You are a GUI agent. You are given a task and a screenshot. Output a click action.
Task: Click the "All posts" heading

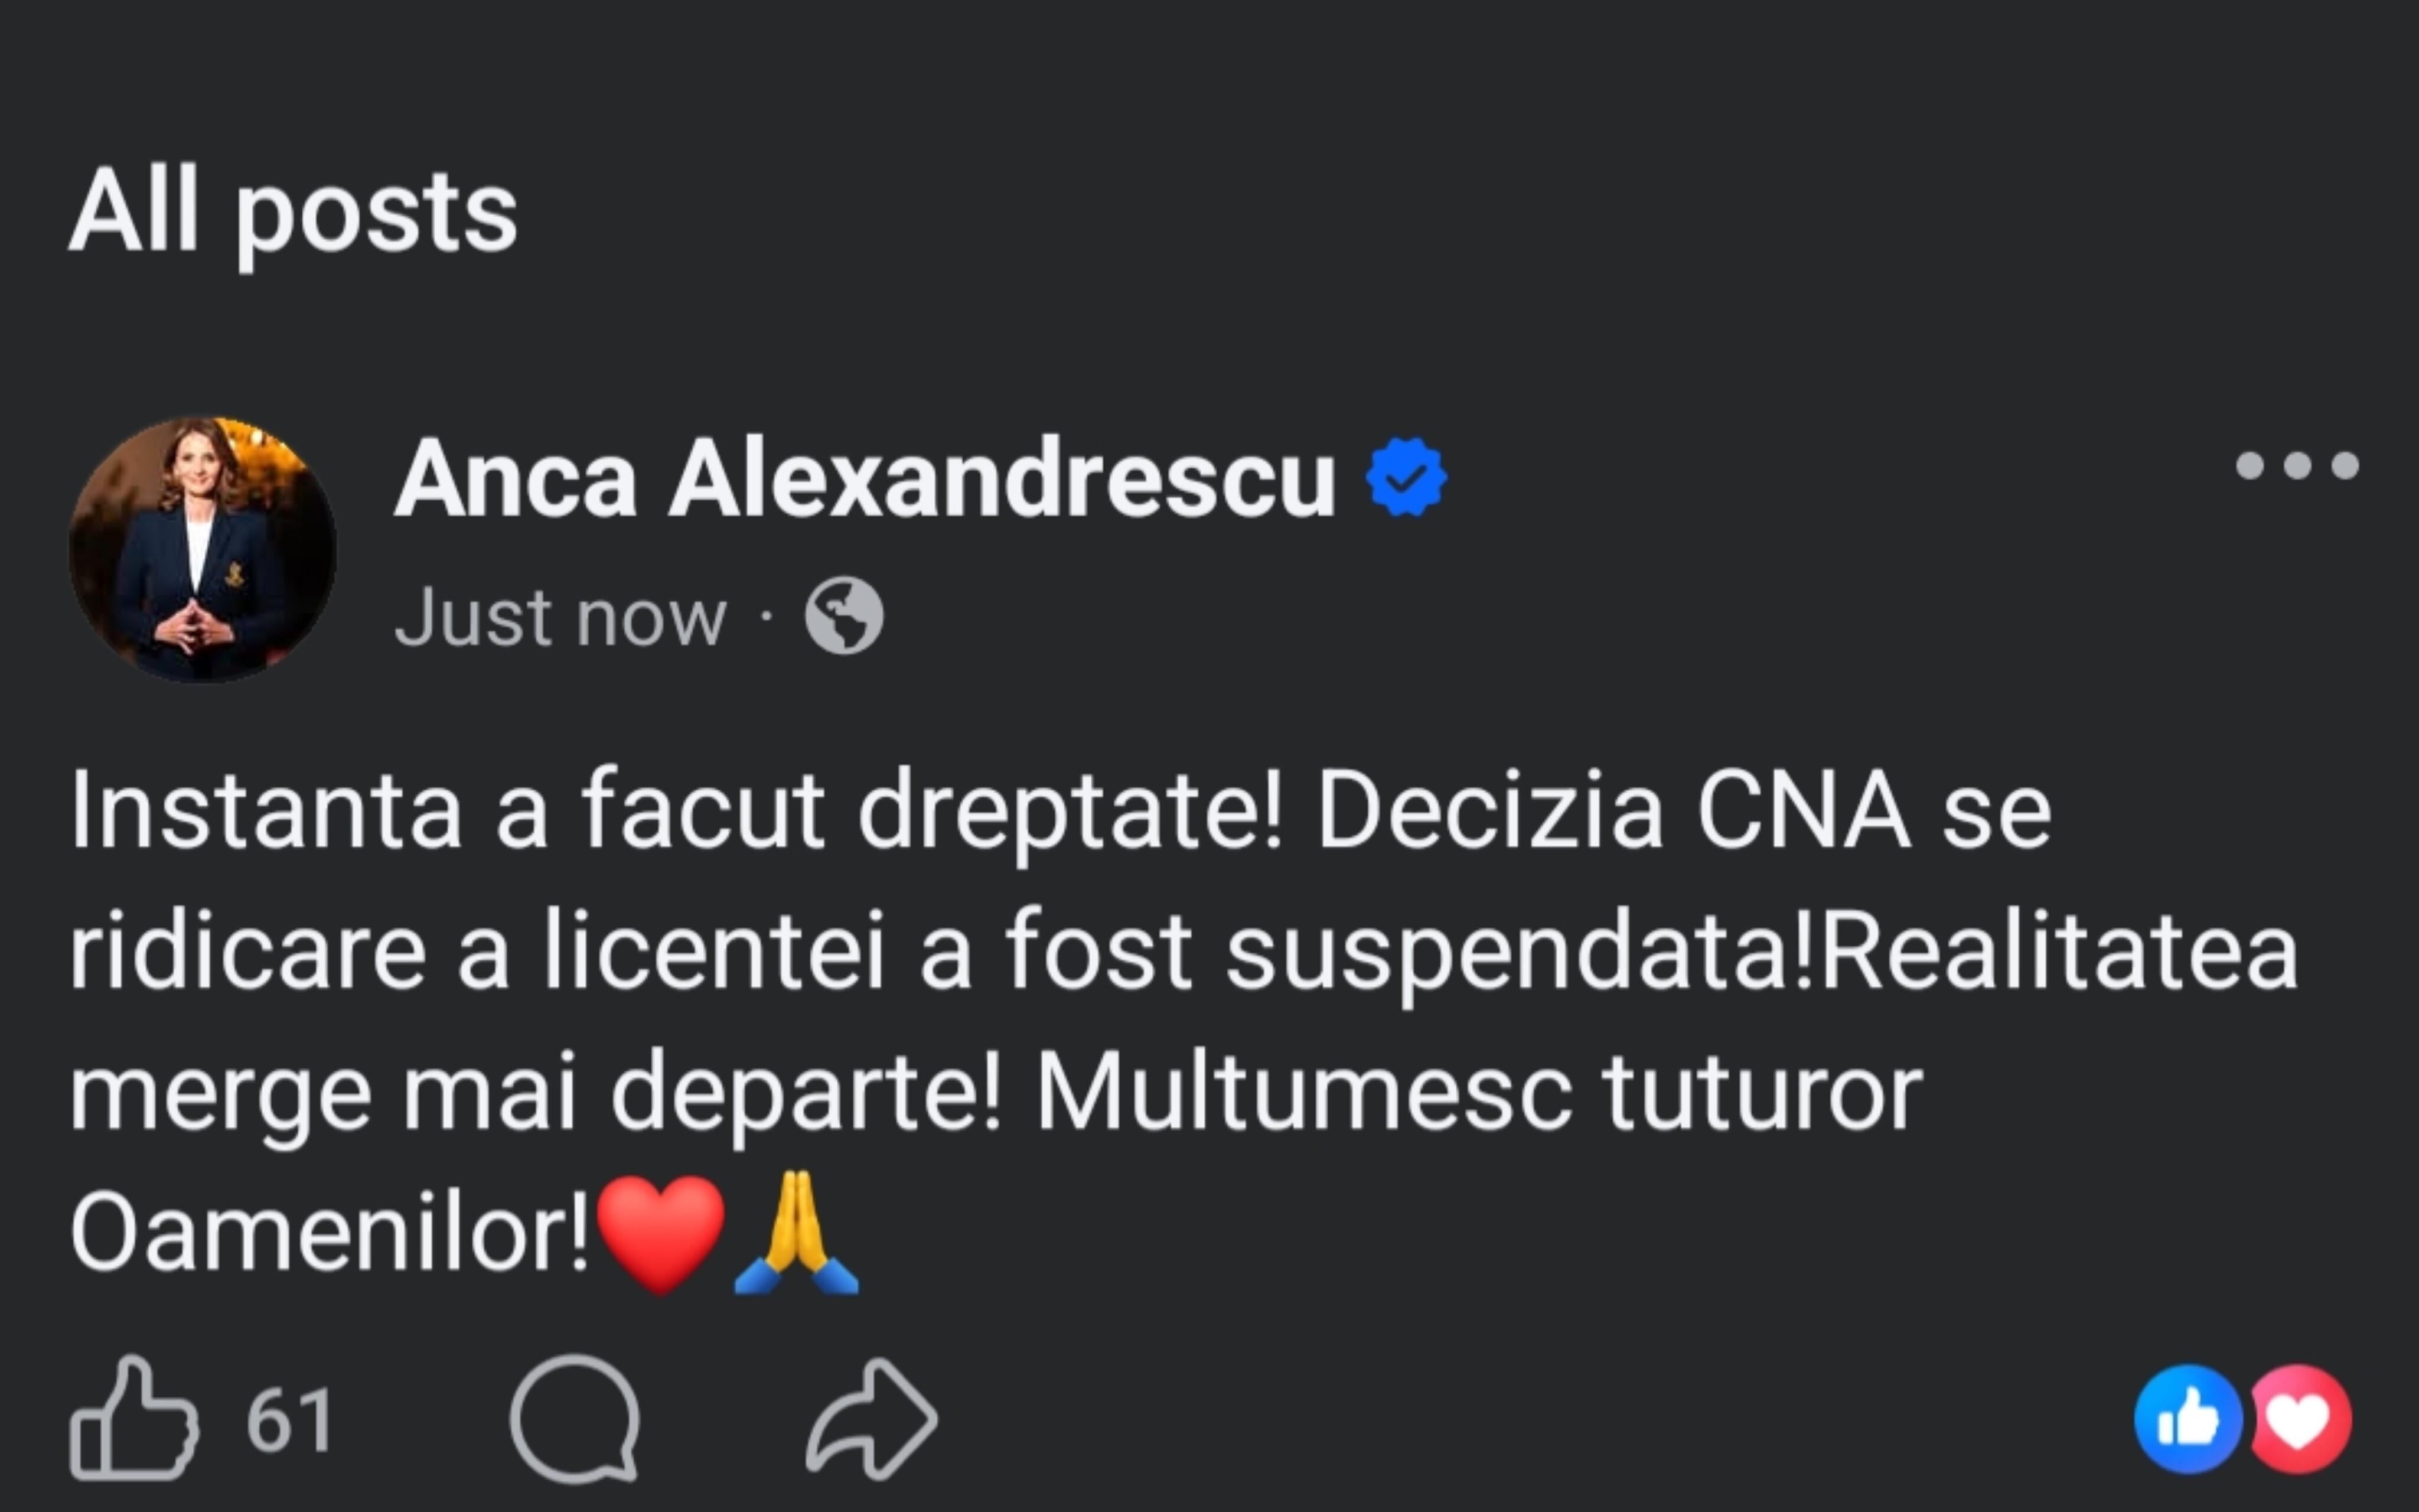(293, 212)
